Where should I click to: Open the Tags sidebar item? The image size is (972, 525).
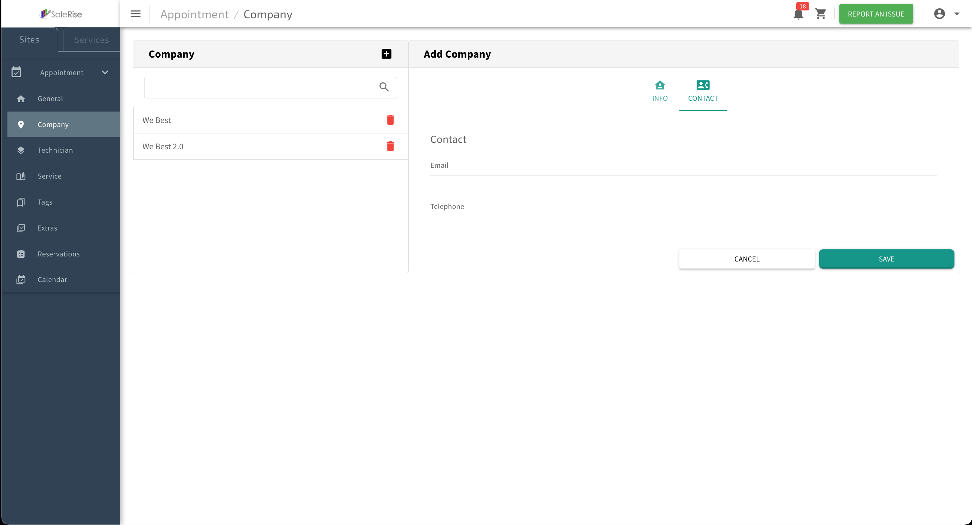(63, 202)
